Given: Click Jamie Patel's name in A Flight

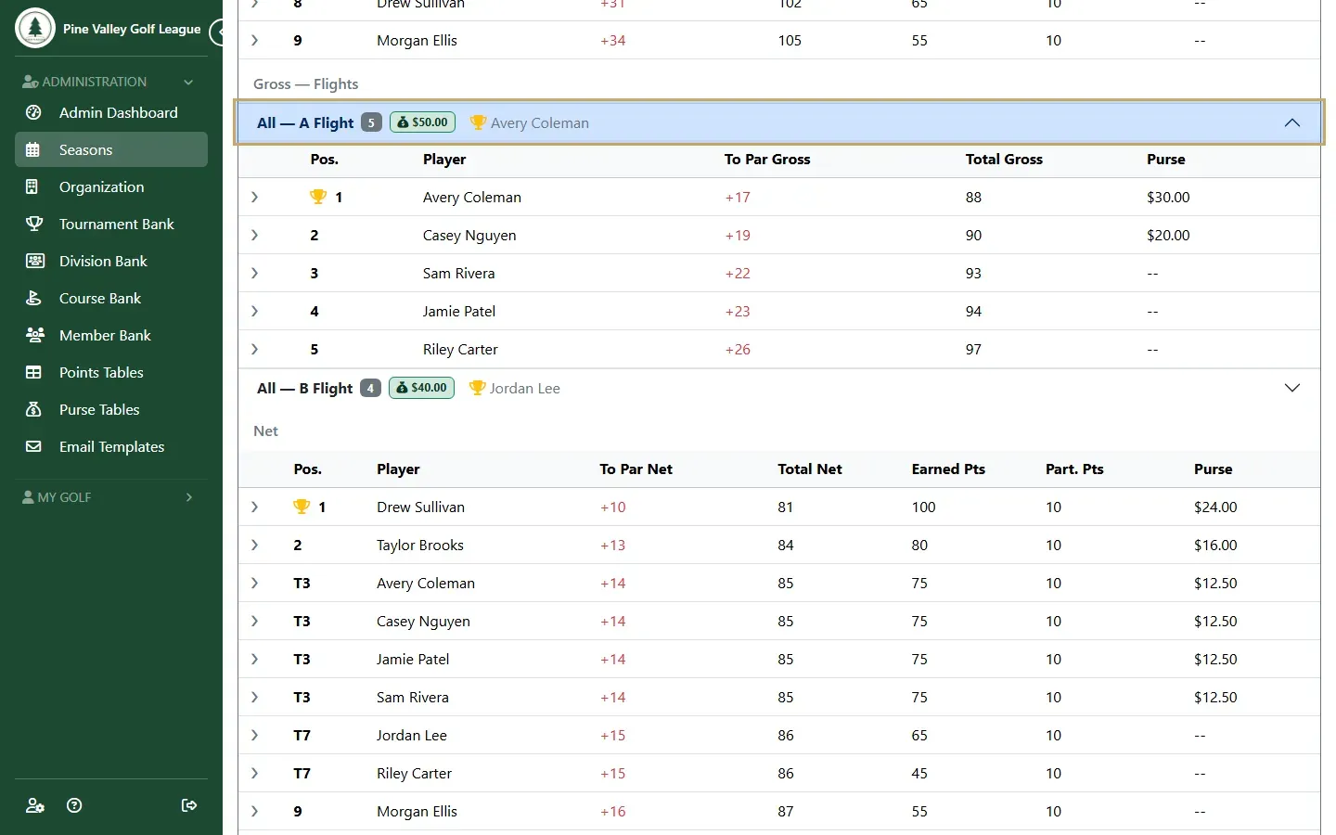Looking at the screenshot, I should tap(459, 312).
